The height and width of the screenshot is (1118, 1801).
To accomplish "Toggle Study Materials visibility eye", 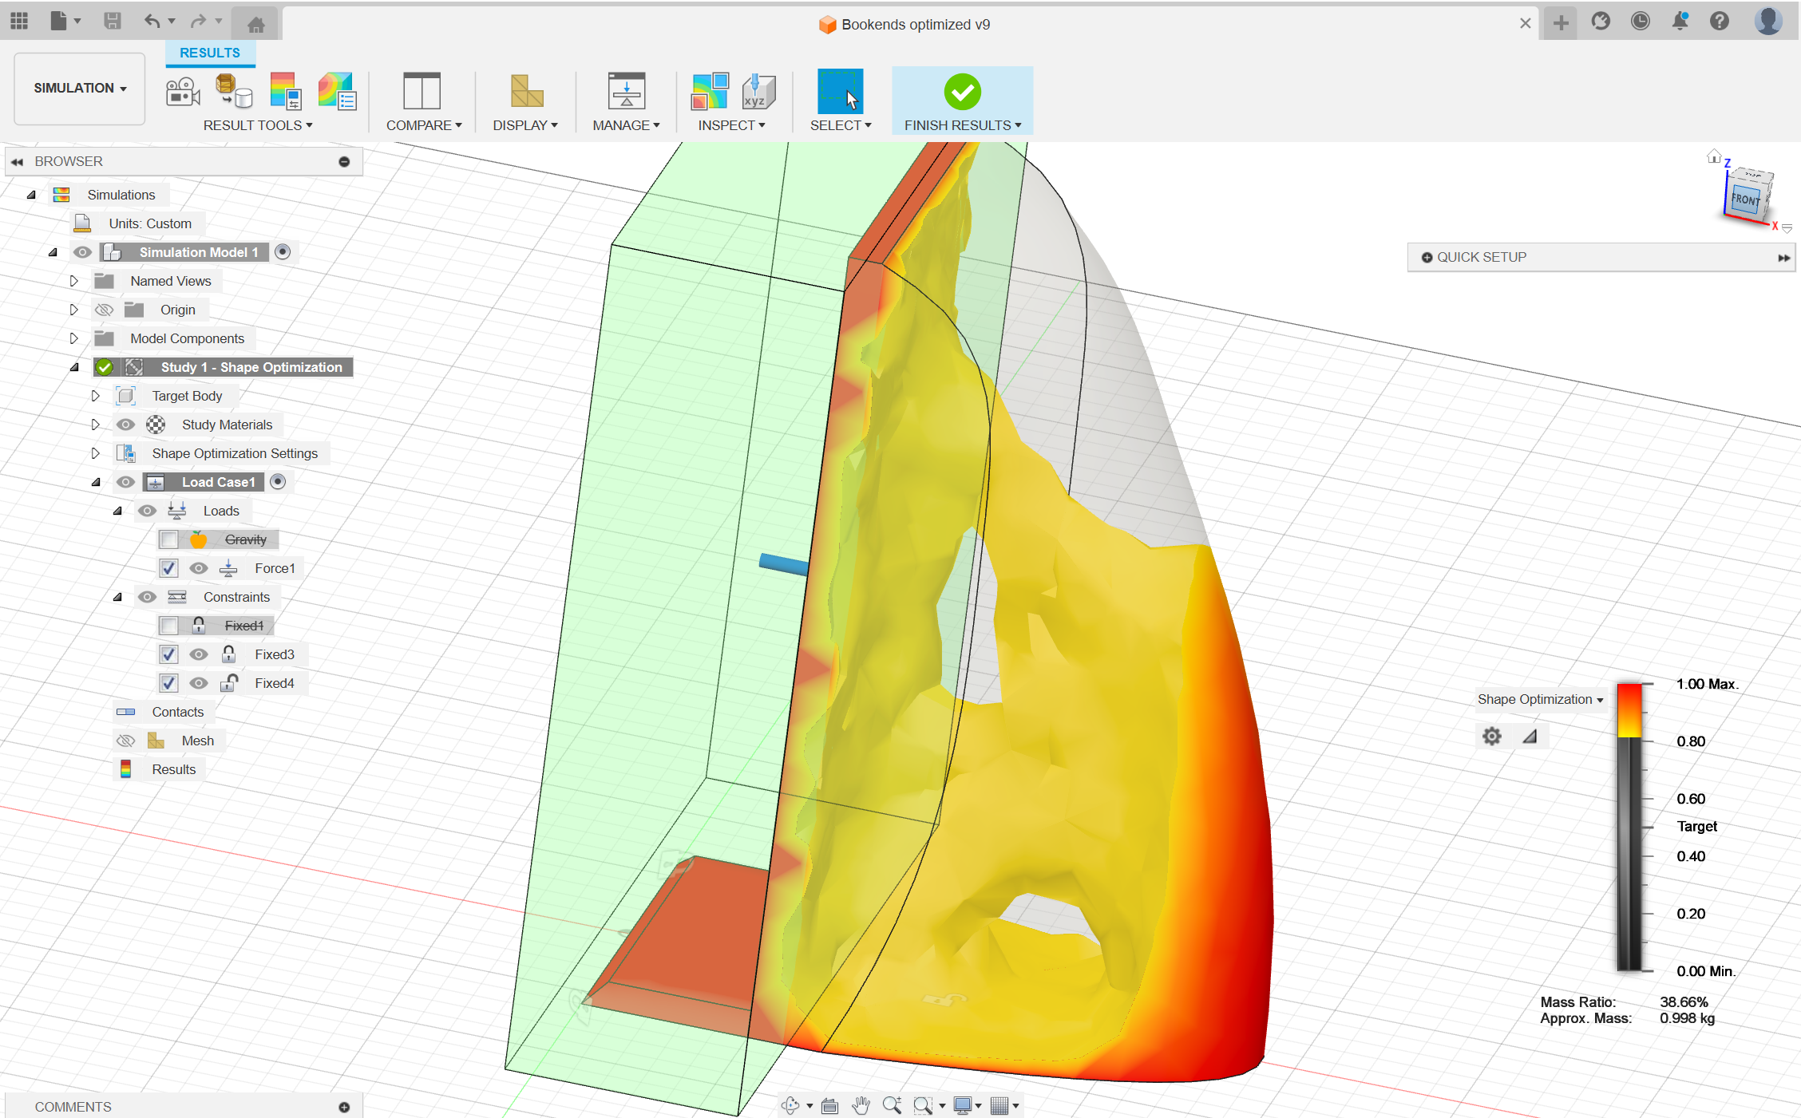I will (125, 425).
